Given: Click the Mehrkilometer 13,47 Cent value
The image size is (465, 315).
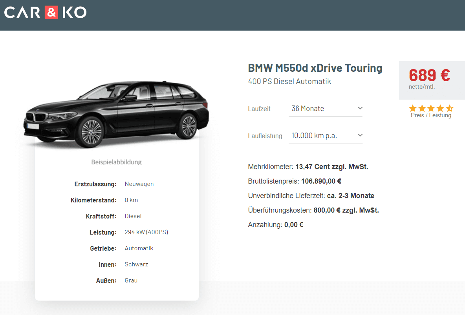Looking at the screenshot, I should [331, 167].
